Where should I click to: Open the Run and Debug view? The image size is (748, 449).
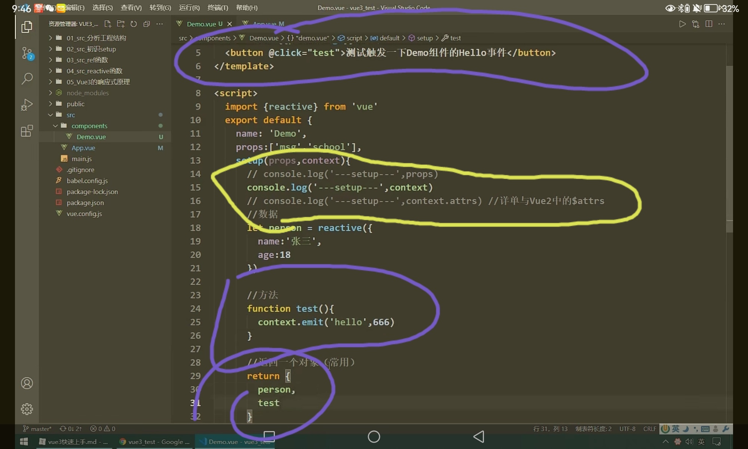[27, 105]
